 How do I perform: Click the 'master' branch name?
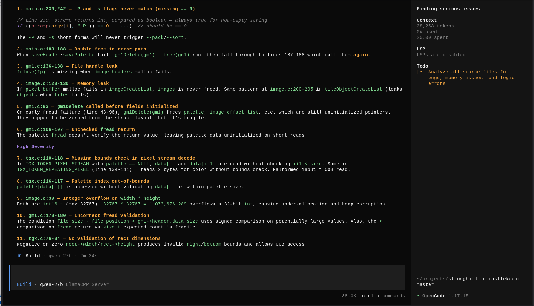pyautogui.click(x=425, y=285)
